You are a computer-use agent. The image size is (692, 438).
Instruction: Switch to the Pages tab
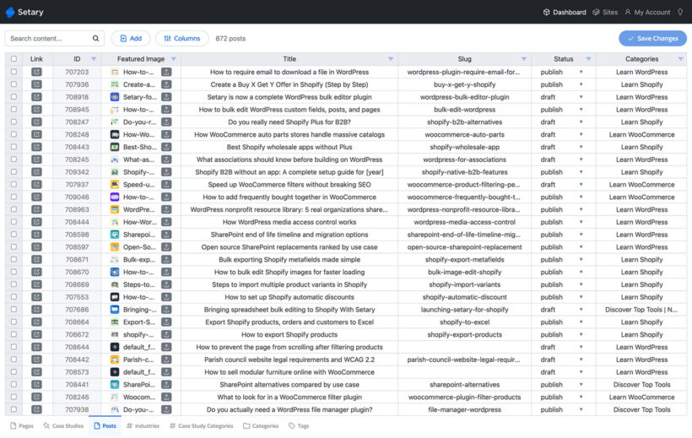pos(22,426)
